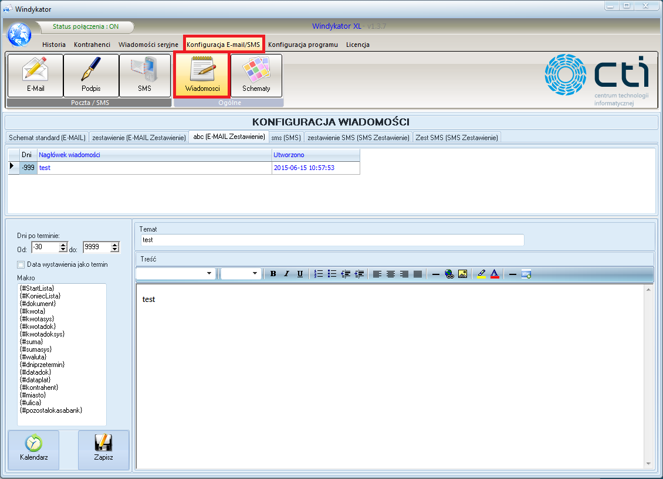Insert a bulleted list

coord(332,274)
